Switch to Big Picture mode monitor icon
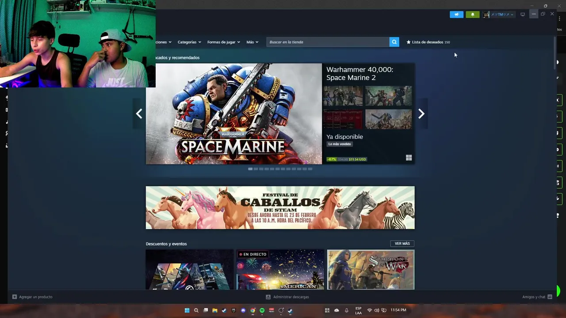 pos(523,15)
